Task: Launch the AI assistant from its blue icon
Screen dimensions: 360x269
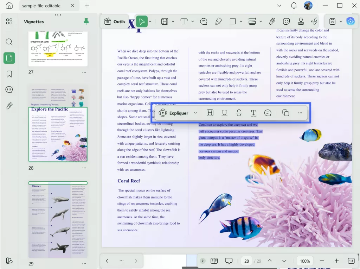Action: click(x=351, y=21)
